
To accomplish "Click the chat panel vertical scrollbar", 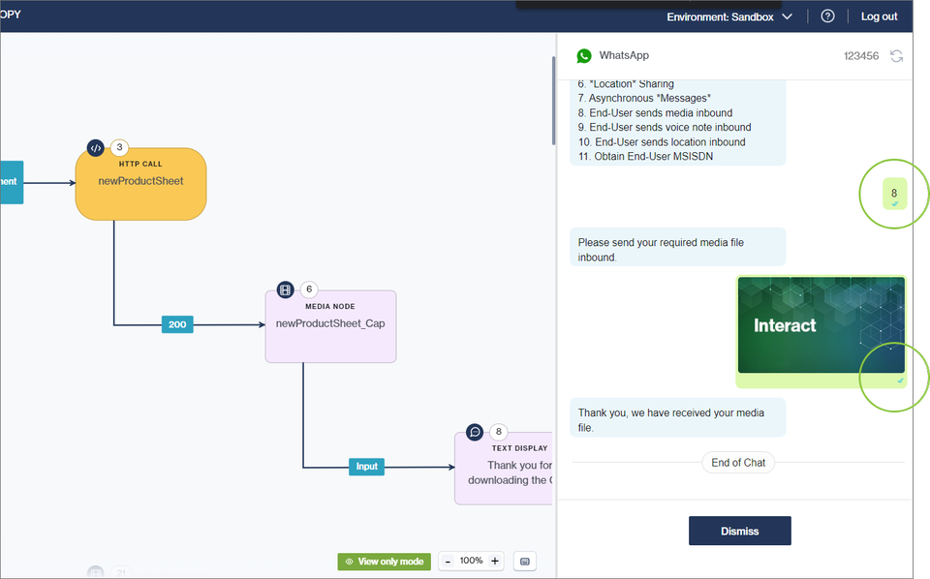I will pos(553,87).
